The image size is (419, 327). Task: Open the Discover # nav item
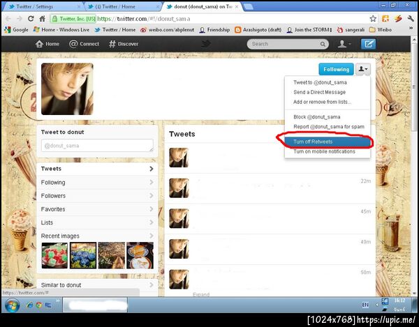click(124, 44)
